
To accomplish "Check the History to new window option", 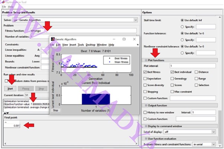I will 145,112.
